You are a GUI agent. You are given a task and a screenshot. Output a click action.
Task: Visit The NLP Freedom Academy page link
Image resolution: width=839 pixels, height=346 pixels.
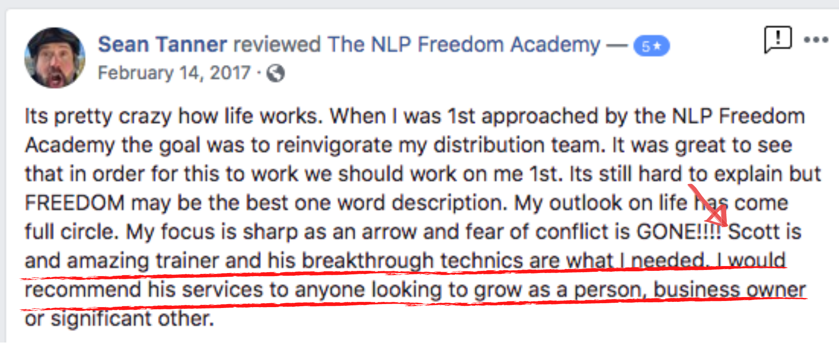pos(464,45)
